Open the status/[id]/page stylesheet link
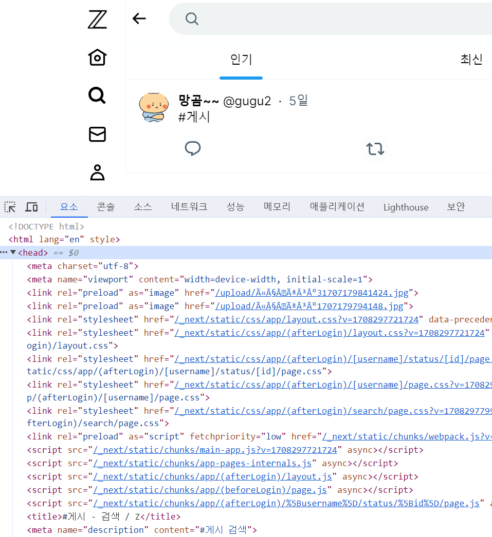The image size is (492, 537). pos(333,359)
